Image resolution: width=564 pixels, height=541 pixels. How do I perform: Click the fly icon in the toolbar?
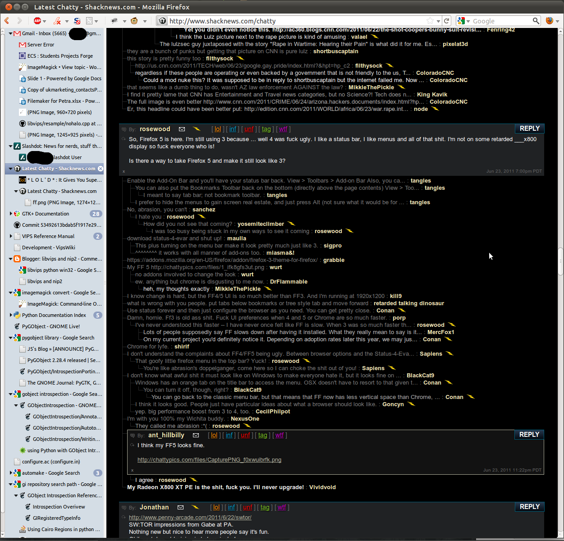[x=115, y=21]
